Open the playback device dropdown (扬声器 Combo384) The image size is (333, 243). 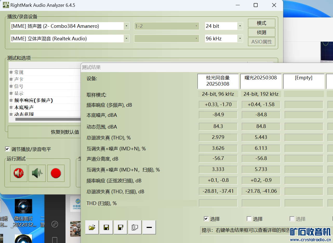tap(126, 26)
